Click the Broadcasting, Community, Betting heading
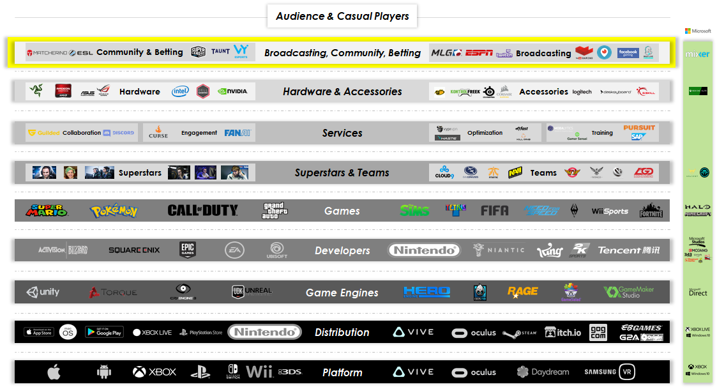The height and width of the screenshot is (389, 717). [342, 53]
